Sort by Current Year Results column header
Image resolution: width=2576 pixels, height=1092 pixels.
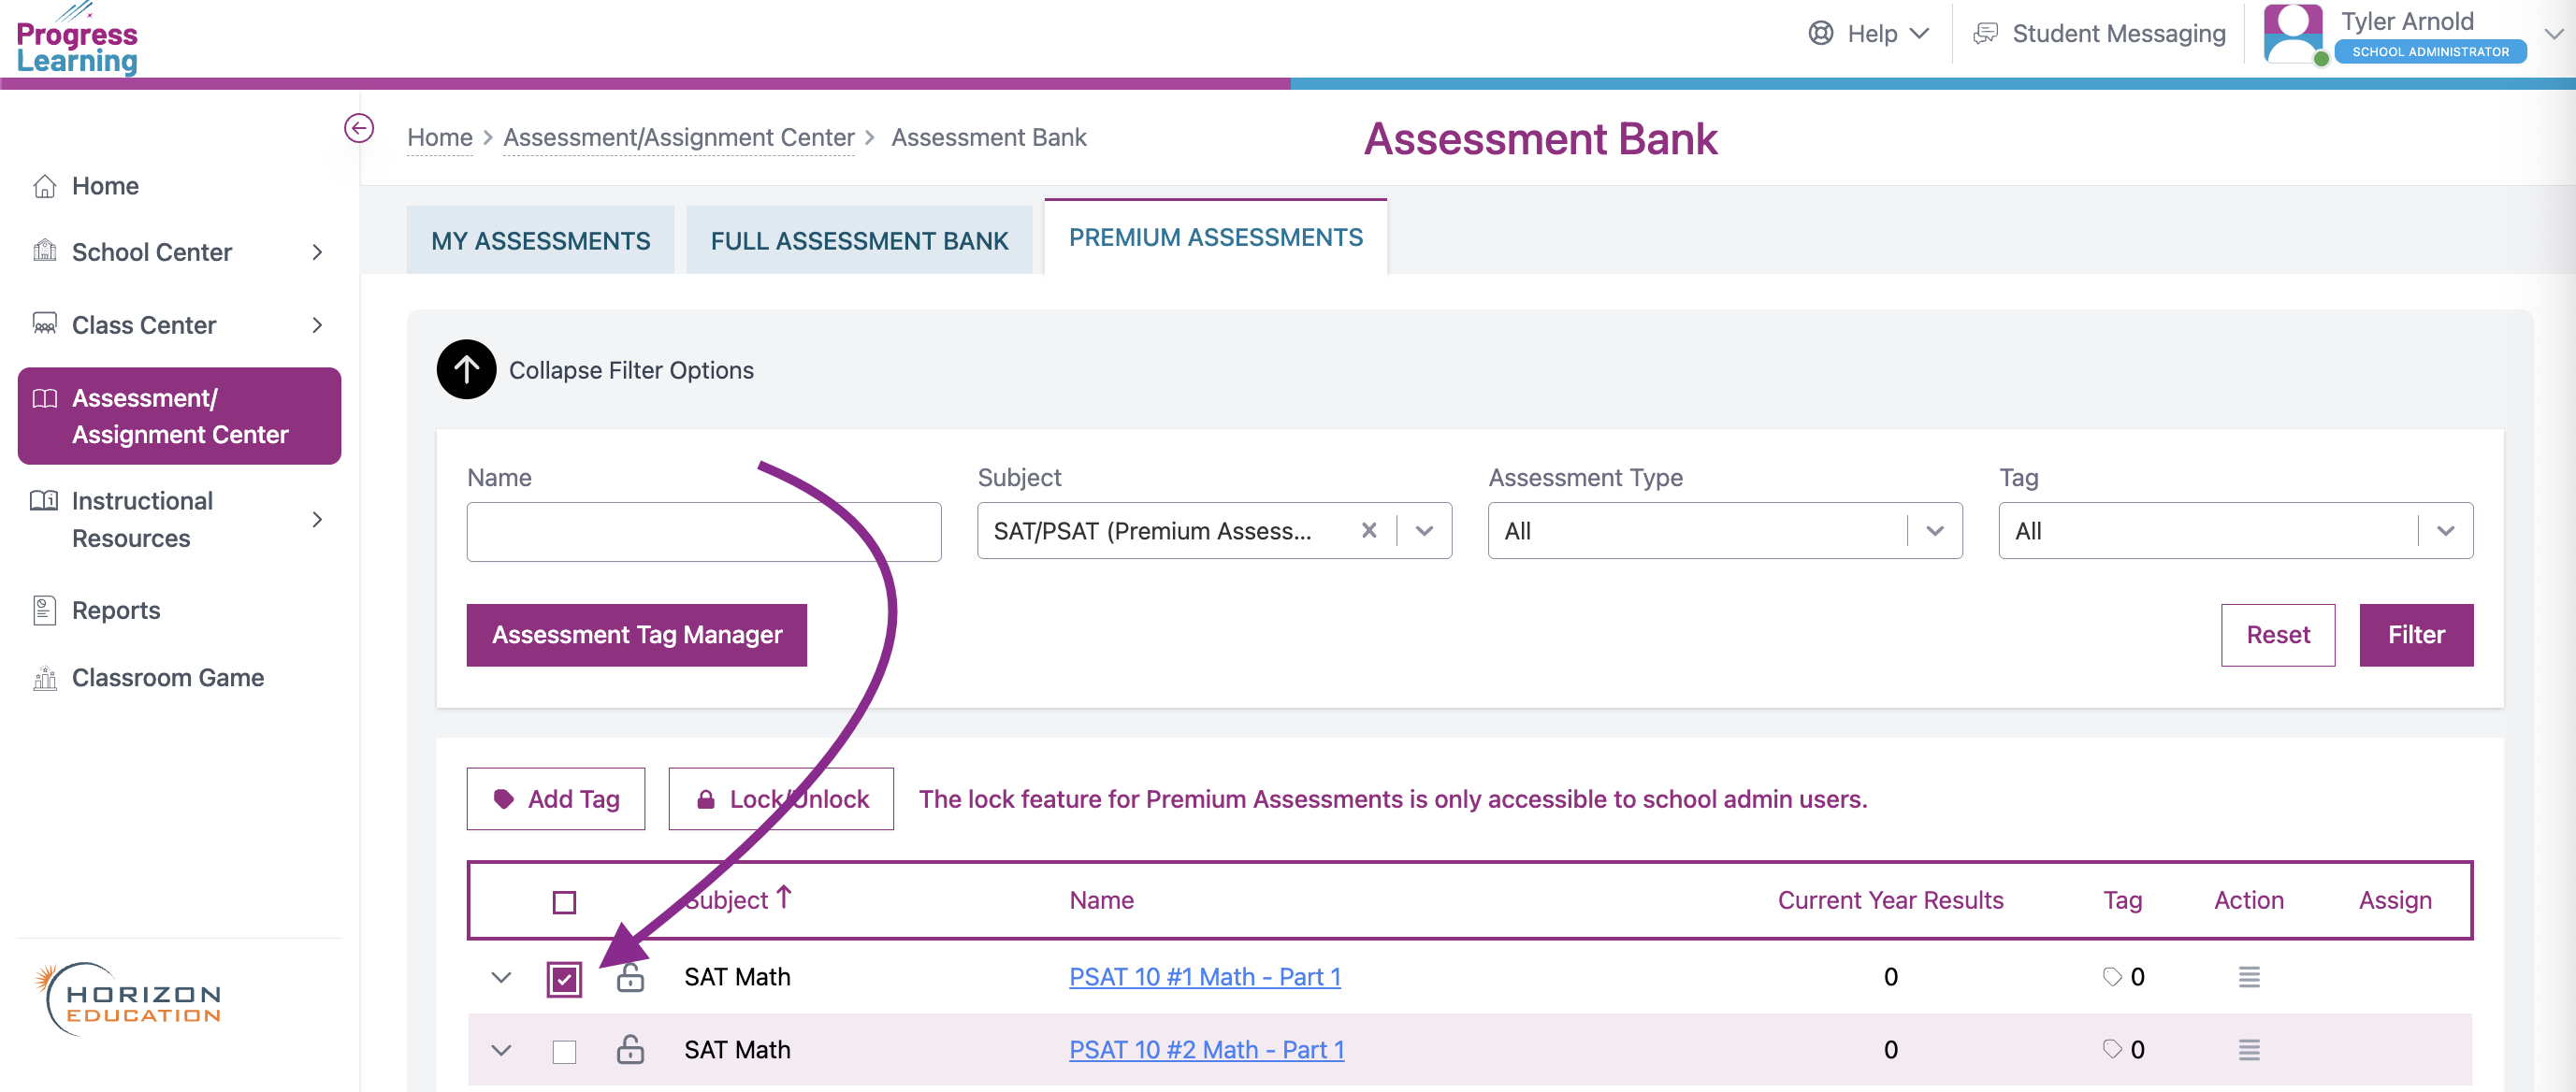(1890, 900)
